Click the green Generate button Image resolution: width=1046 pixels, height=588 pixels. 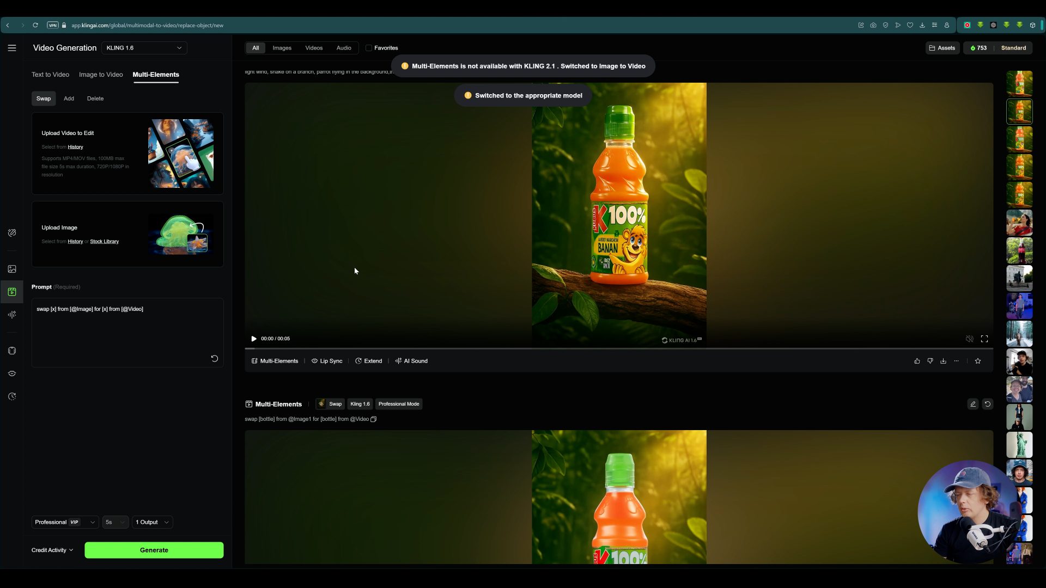tap(154, 550)
